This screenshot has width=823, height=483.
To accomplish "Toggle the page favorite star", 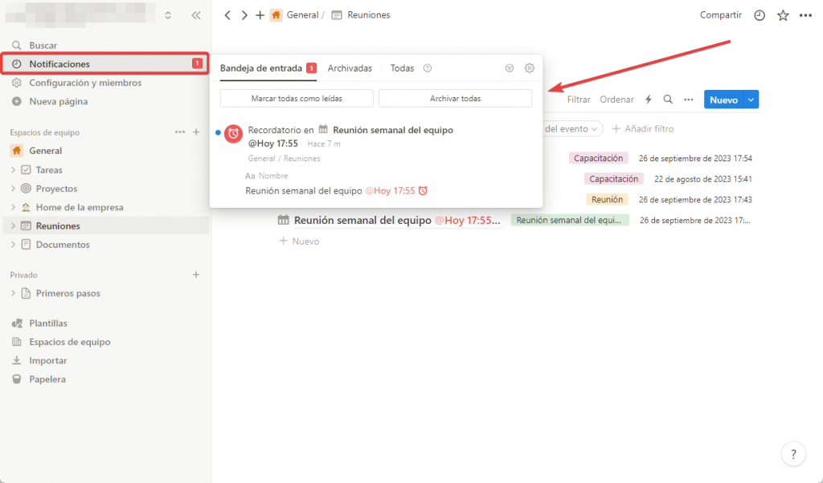I will 783,14.
